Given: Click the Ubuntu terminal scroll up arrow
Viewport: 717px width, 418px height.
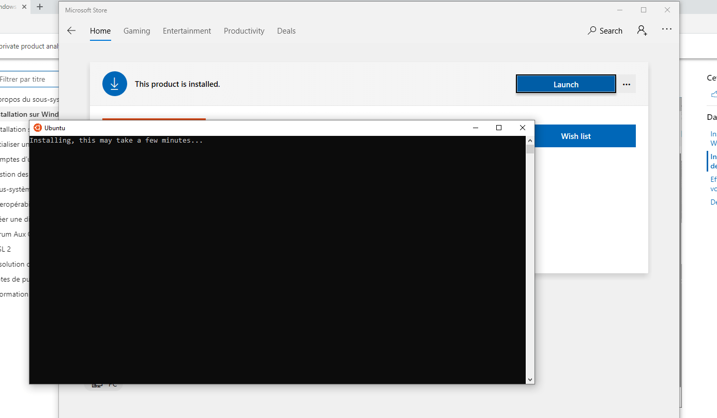Looking at the screenshot, I should (530, 141).
